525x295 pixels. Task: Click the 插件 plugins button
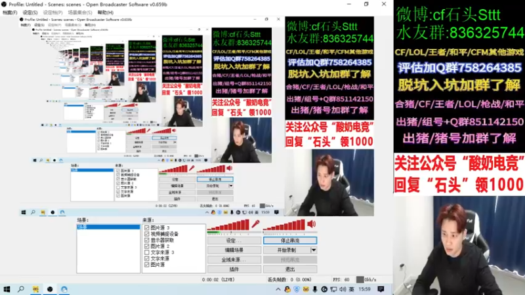click(234, 269)
